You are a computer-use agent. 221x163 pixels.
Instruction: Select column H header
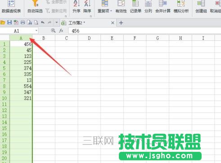(180, 38)
